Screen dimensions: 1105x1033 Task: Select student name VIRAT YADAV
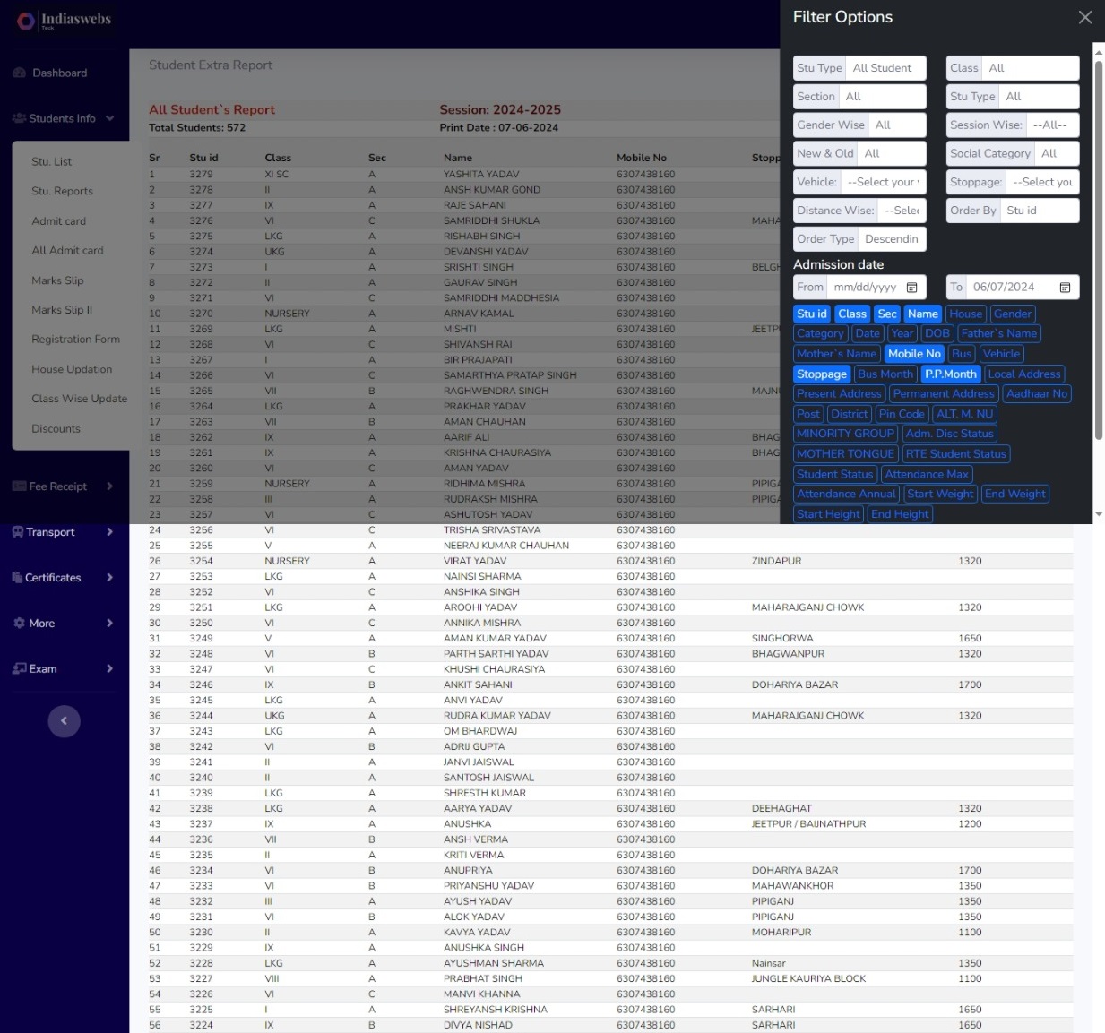coord(475,561)
